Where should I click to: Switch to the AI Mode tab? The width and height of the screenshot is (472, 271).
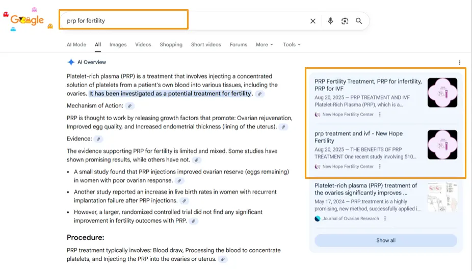(x=76, y=45)
